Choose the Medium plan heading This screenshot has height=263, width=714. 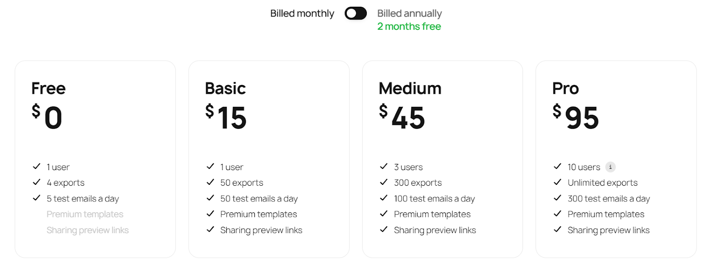pos(410,88)
